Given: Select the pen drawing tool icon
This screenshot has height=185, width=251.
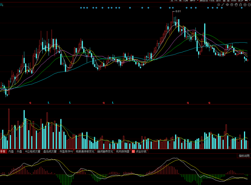Looking at the screenshot, I should coord(223,5).
